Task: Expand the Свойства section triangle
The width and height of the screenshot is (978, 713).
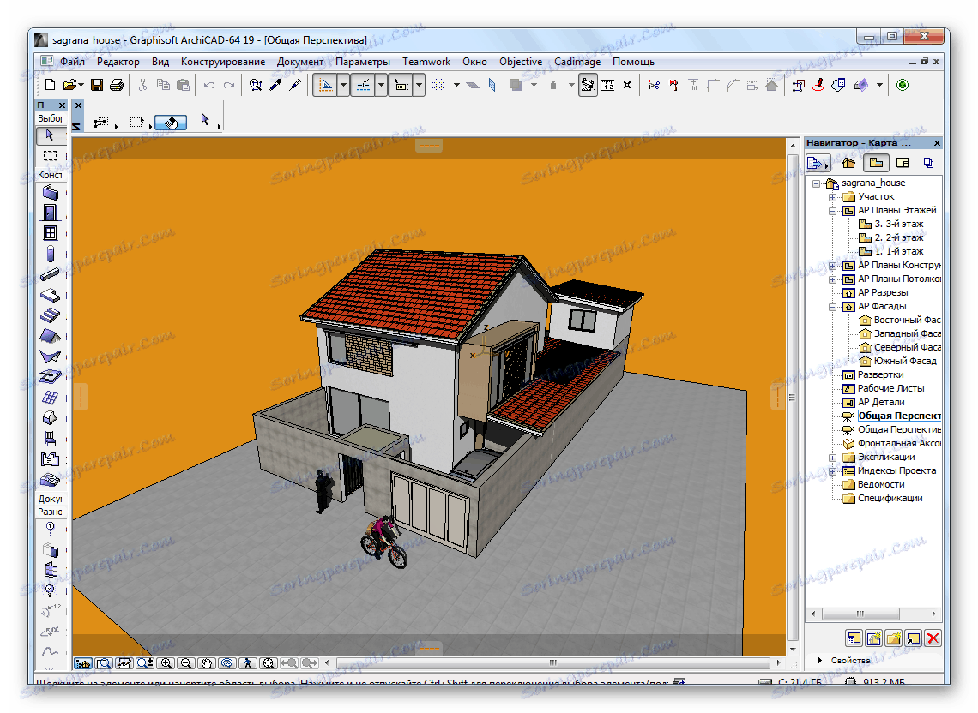Action: pos(819,660)
